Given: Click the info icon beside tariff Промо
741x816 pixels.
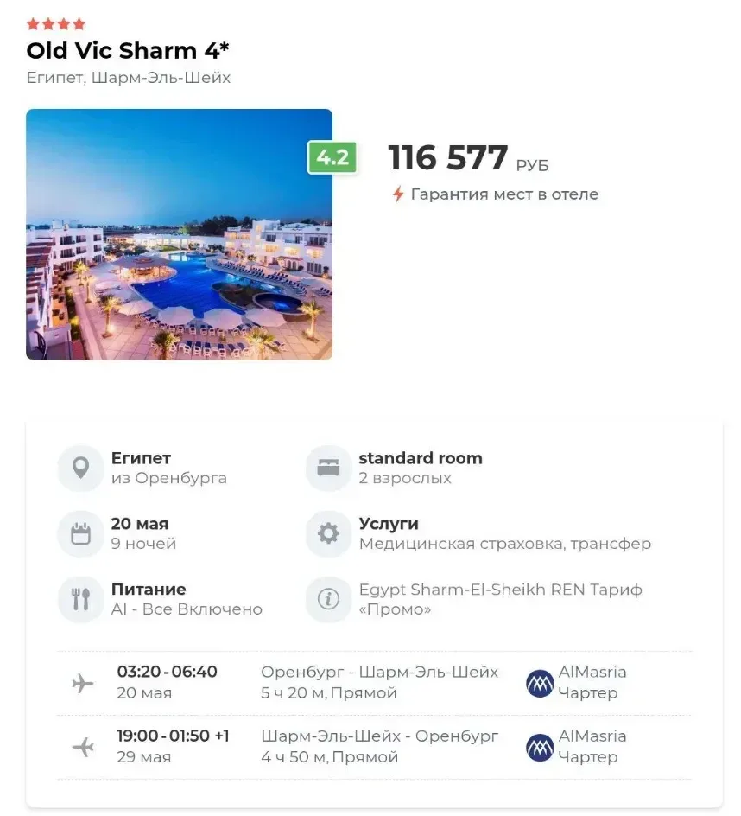Looking at the screenshot, I should tap(328, 599).
